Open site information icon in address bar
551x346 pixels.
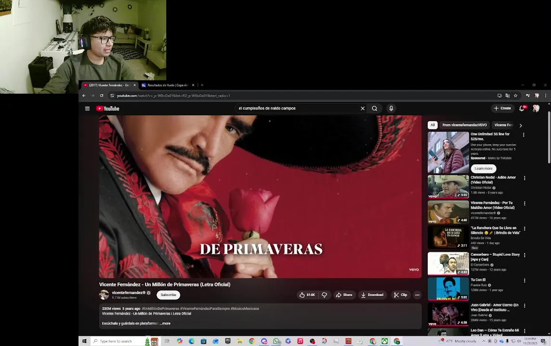click(x=112, y=96)
